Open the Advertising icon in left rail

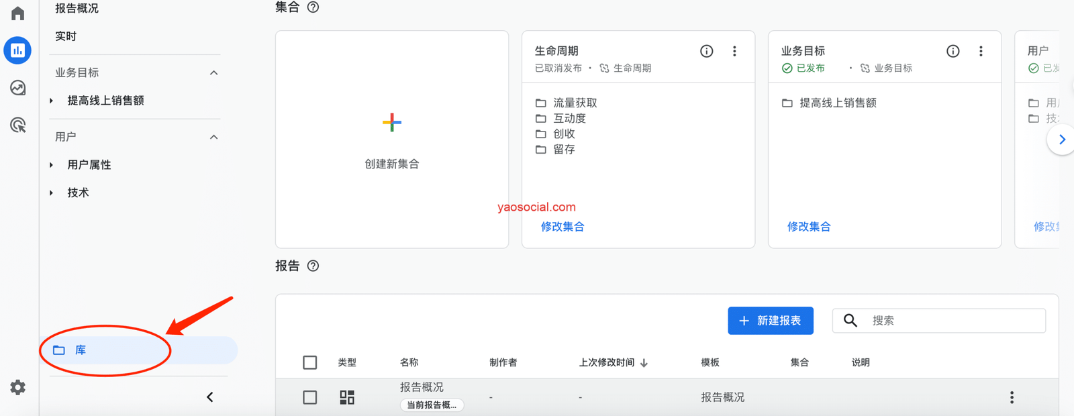click(18, 125)
